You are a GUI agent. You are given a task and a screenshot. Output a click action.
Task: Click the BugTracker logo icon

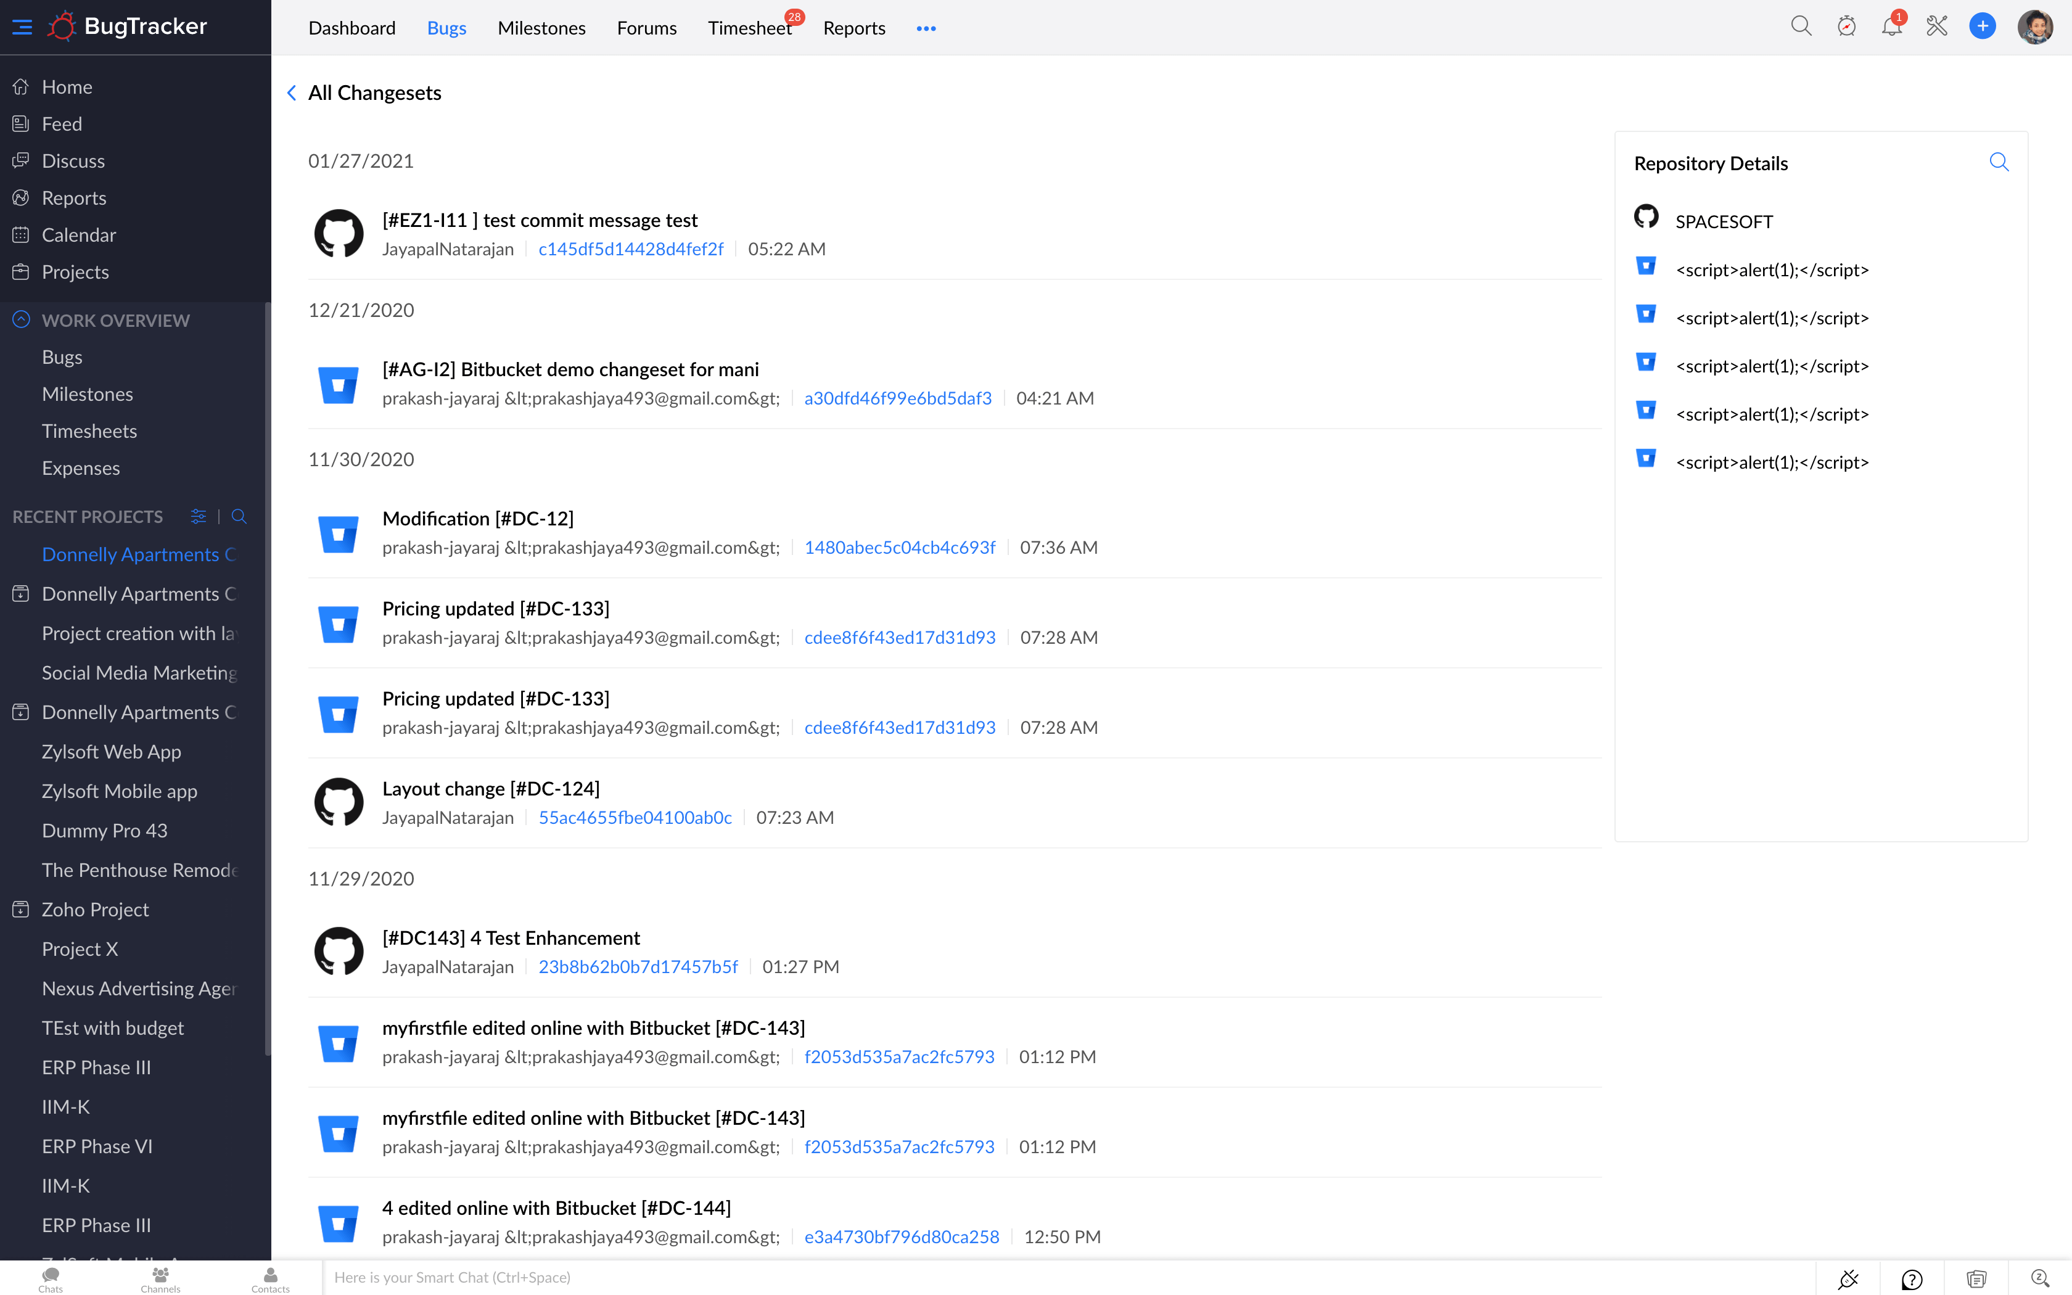click(x=62, y=27)
